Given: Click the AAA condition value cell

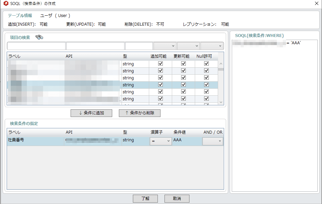Looking at the screenshot, I should [187, 141].
